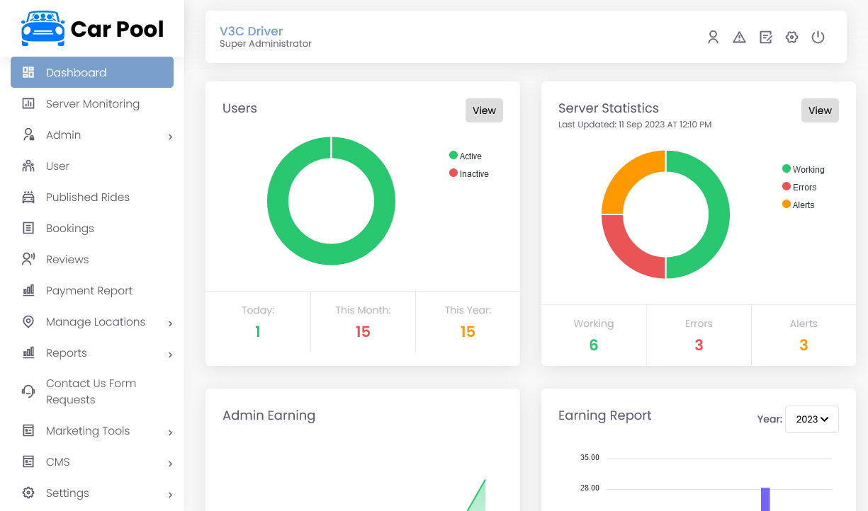Toggle the Active legend in Users chart
This screenshot has width=868, height=511.
coord(466,156)
